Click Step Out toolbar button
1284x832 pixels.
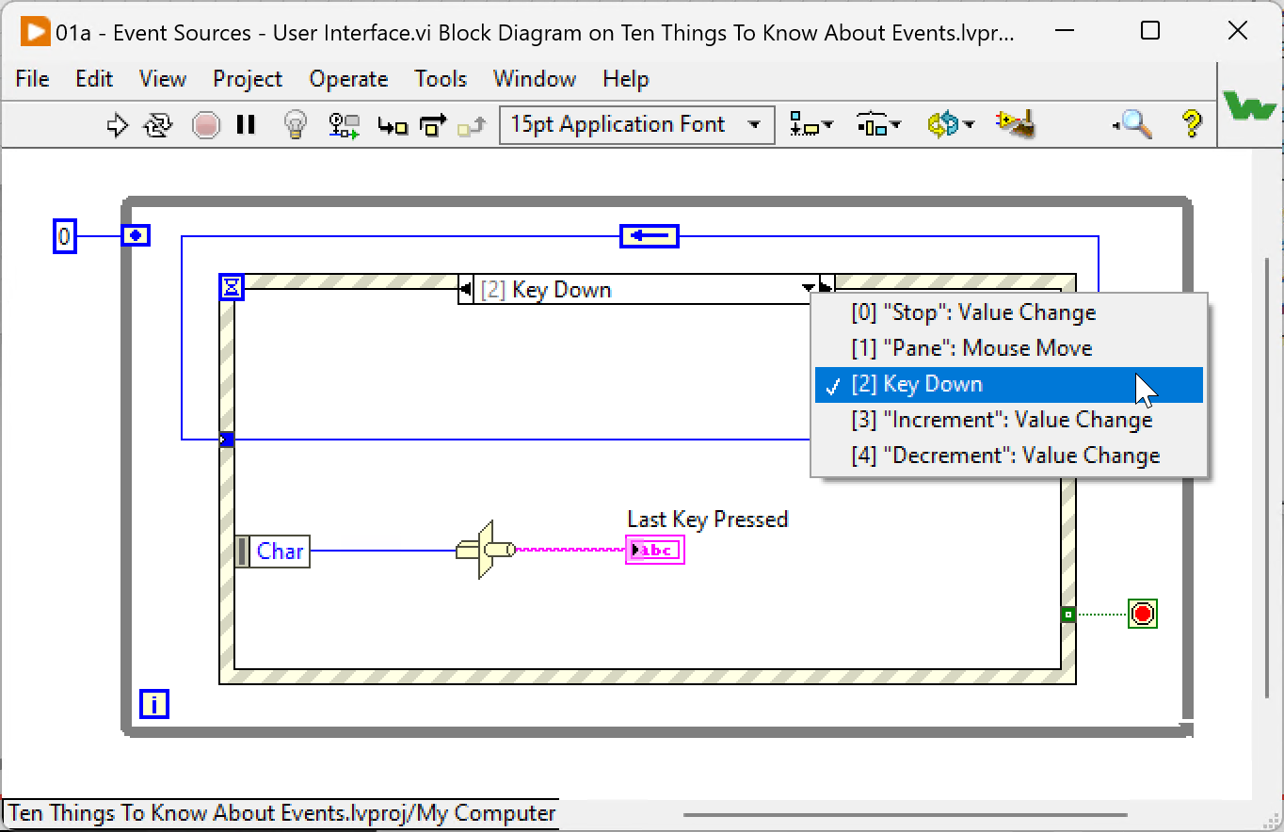click(x=472, y=125)
